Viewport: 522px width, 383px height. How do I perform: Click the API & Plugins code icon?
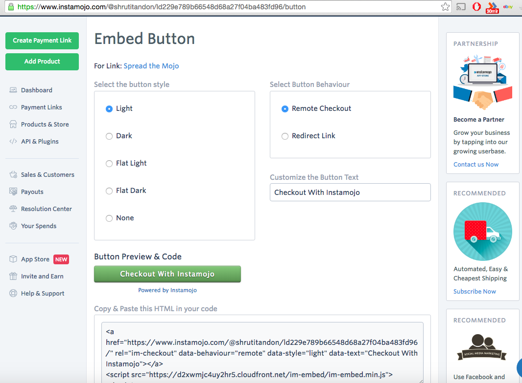[13, 141]
